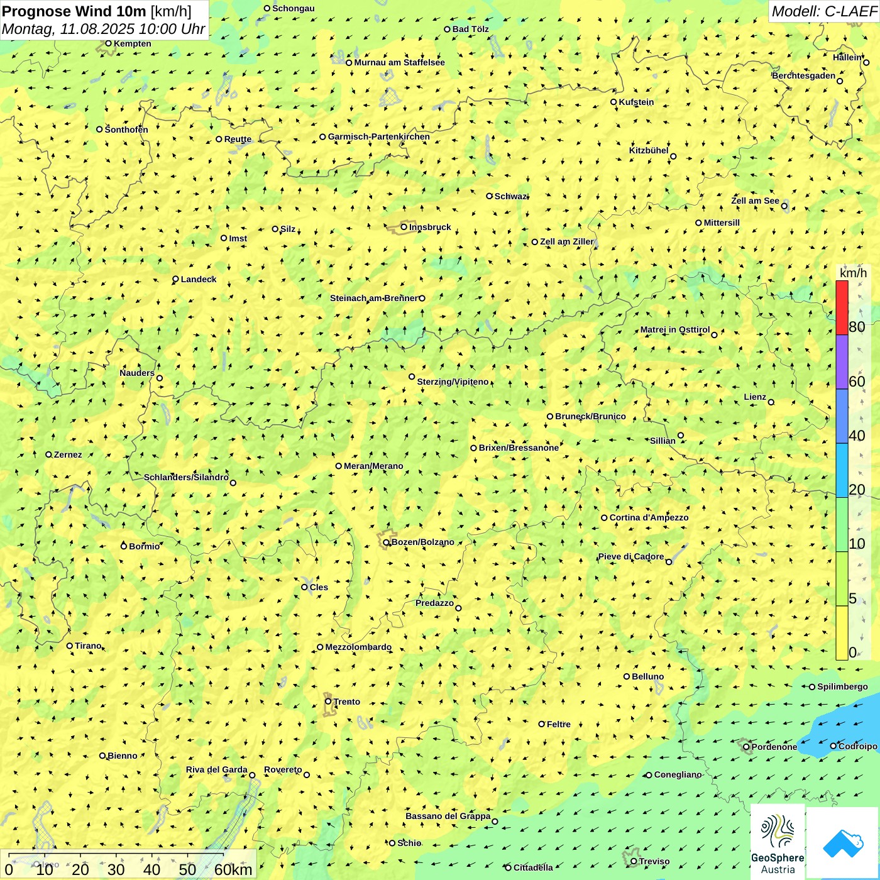Click the Kempten city marker
The height and width of the screenshot is (880, 880).
108,43
